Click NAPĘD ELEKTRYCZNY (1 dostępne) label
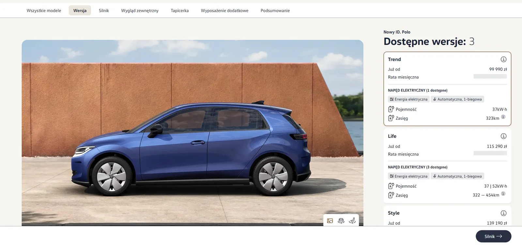 click(x=418, y=90)
